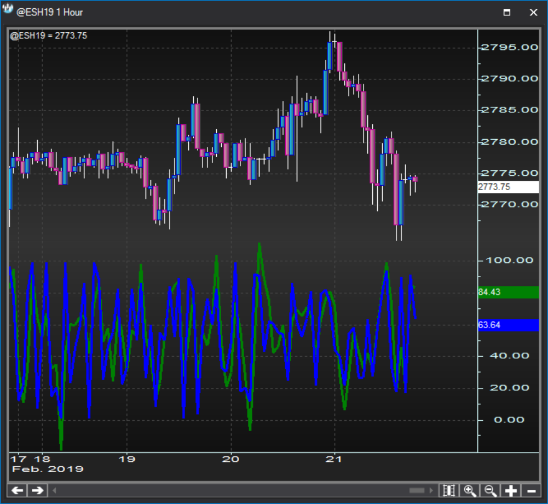Maximize the @ESH19 chart window
This screenshot has width=548, height=504.
pyautogui.click(x=507, y=12)
